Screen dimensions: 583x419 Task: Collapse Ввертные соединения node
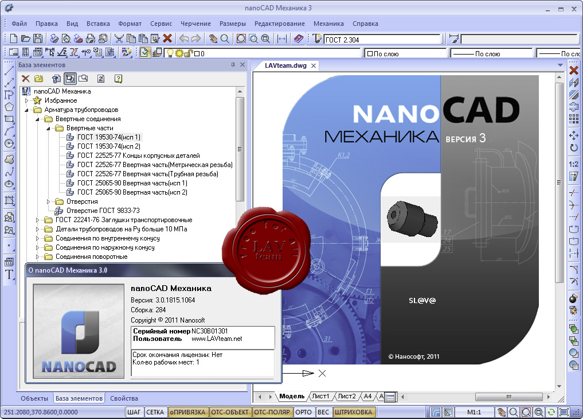37,119
